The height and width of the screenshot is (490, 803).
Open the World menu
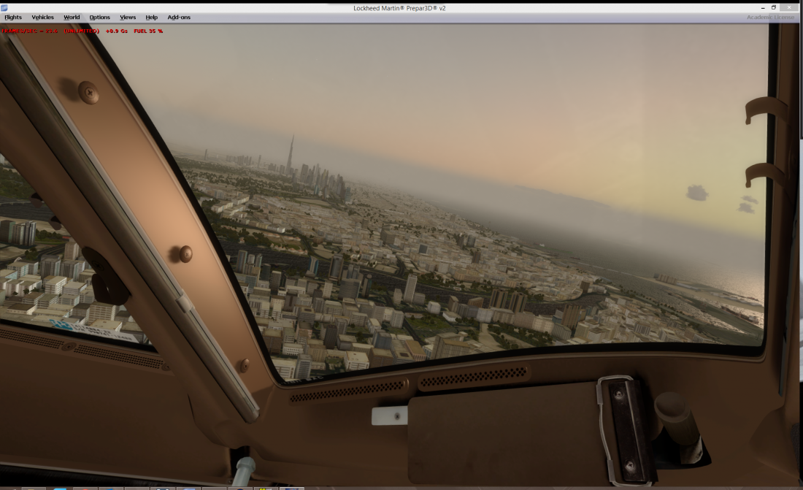[x=72, y=18]
